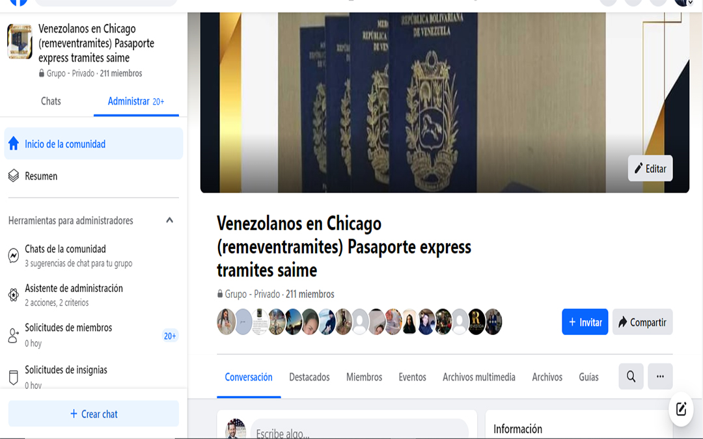This screenshot has height=439, width=703.
Task: Click the home icon for Inicio de la comunidad
Action: pos(14,143)
